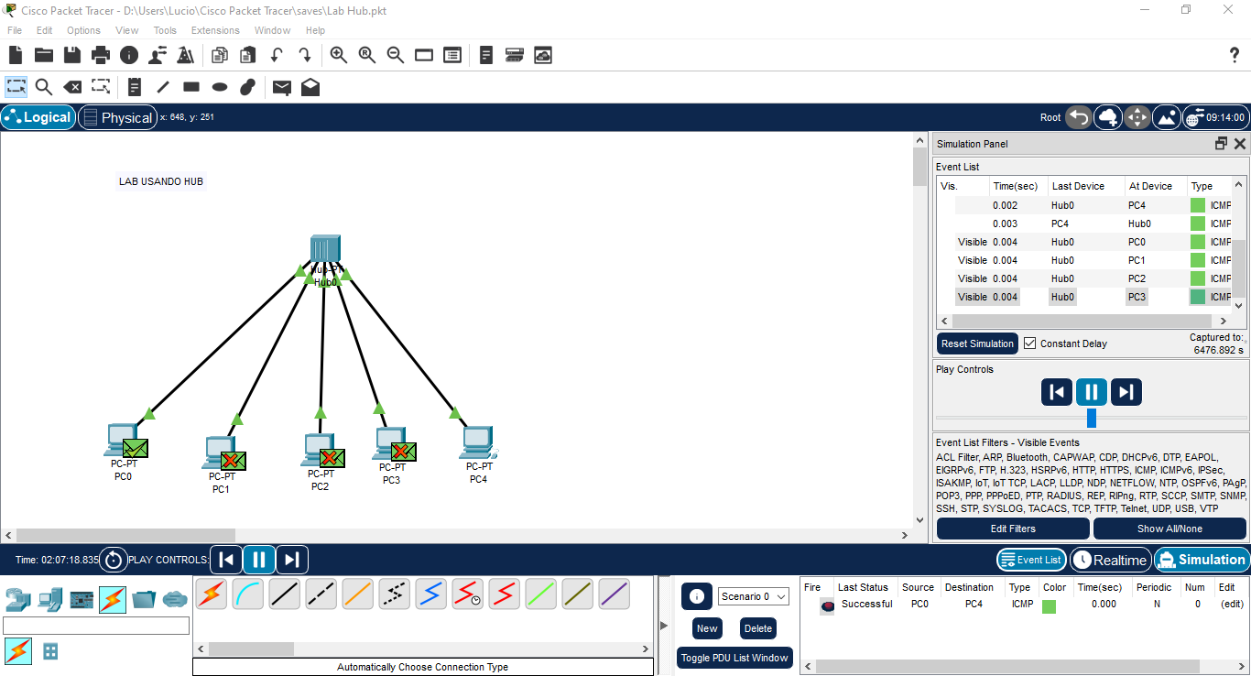Add a Simple PDU with the envelope icon
Screen dimensions: 1251x676
tap(282, 87)
